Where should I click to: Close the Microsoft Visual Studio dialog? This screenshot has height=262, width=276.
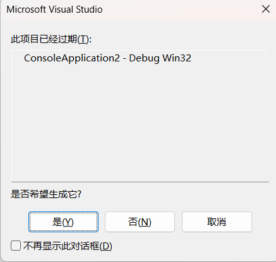[x=266, y=9]
